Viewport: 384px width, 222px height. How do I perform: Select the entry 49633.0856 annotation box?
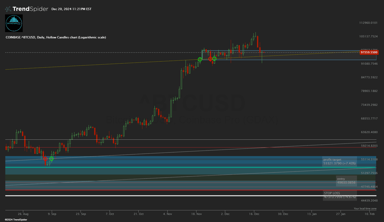(346, 181)
